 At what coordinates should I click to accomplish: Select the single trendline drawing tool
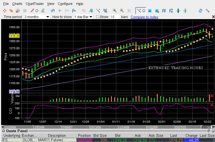98,11
